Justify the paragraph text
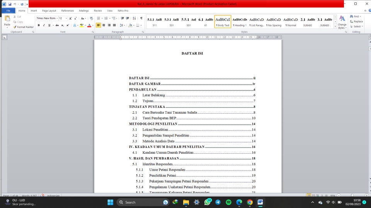The width and height of the screenshot is (371, 208). pos(114,25)
